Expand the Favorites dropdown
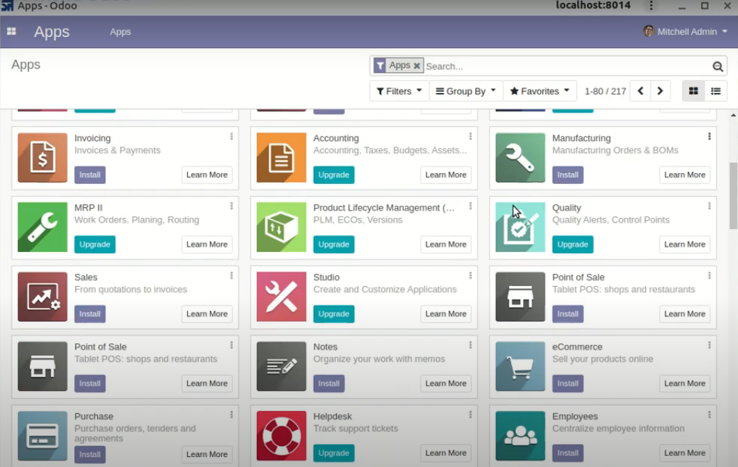 (x=540, y=91)
